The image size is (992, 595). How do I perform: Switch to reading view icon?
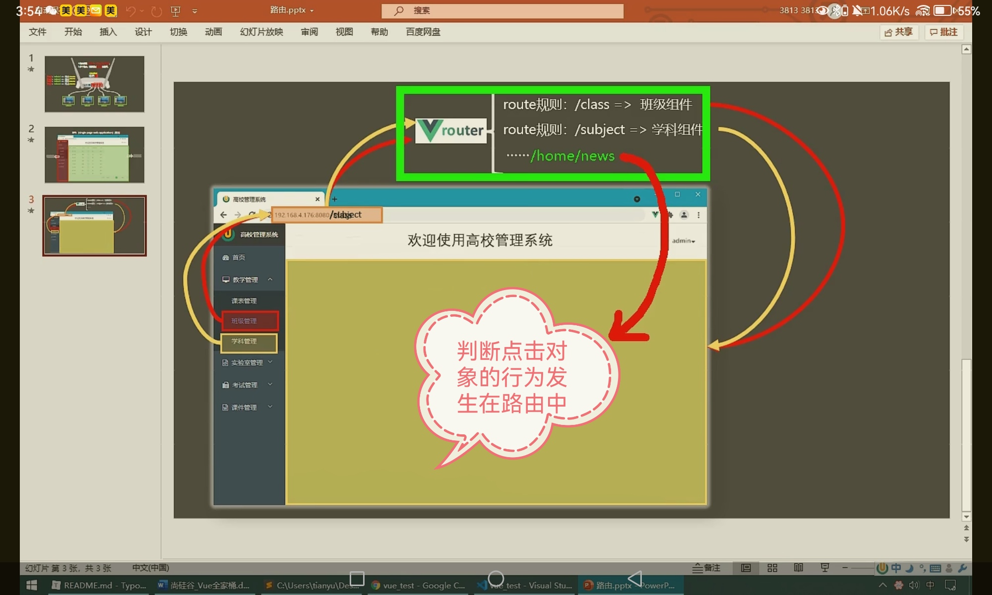[799, 568]
